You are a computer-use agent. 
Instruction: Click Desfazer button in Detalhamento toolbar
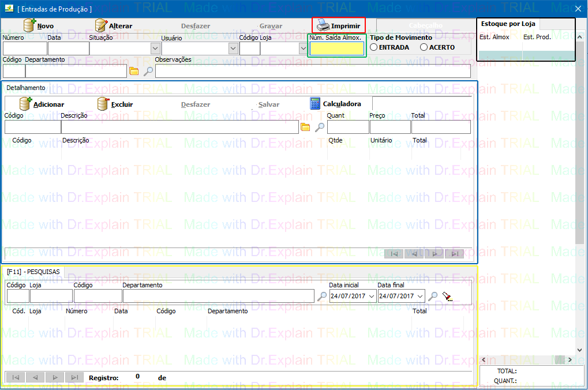point(196,104)
